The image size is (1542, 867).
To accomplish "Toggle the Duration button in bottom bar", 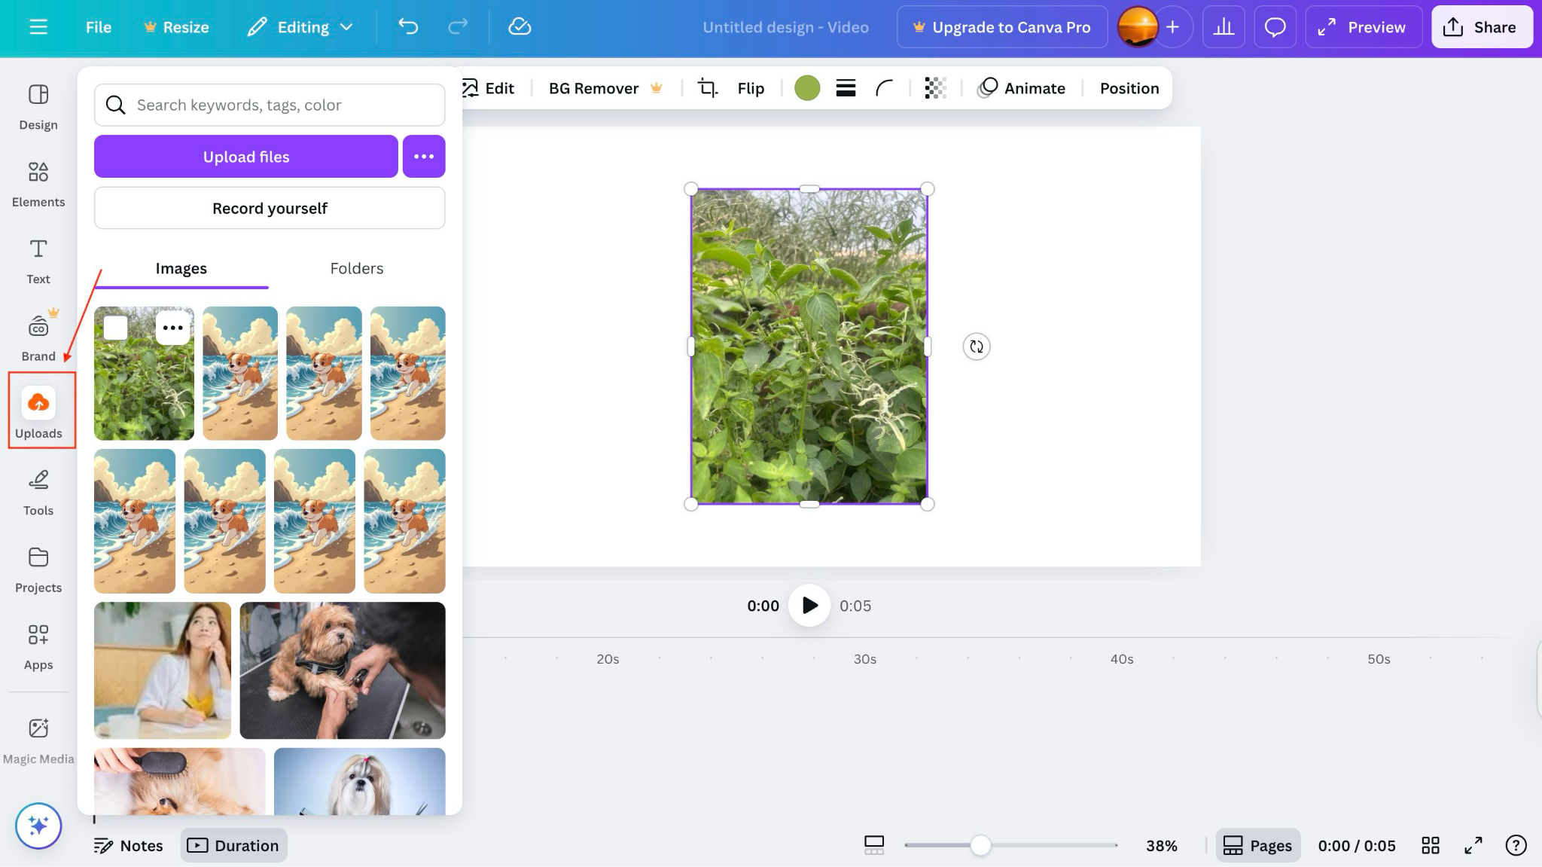I will pos(233,845).
